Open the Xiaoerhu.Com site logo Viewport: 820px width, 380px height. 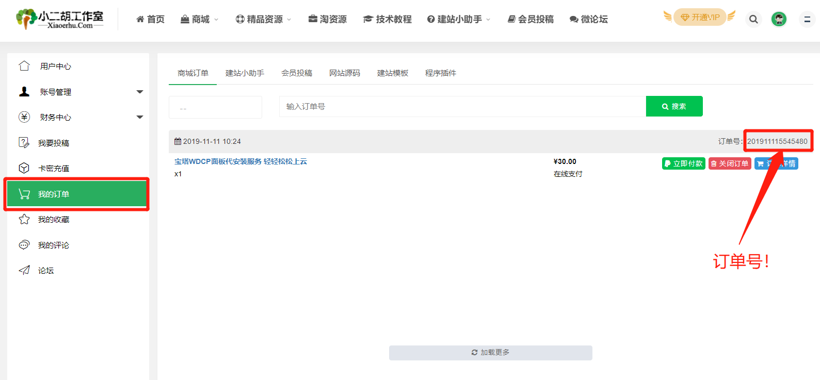[59, 19]
